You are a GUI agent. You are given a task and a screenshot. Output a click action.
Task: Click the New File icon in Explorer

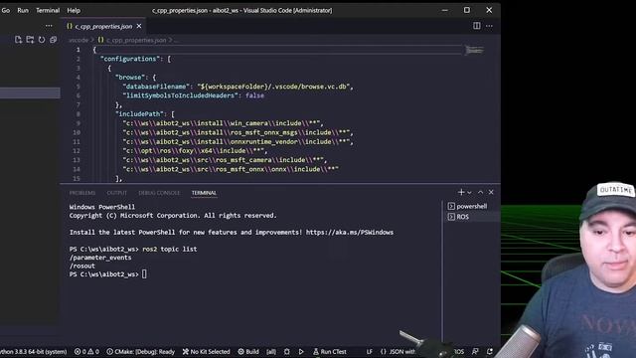pos(18,40)
